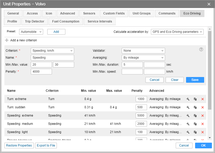
Task: Go to the Trip Detector tab
Action: click(35, 21)
